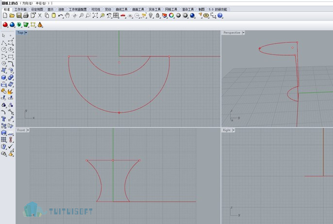Switch to the 工作平面 toolbar tab
333x224 pixels.
tap(20, 9)
